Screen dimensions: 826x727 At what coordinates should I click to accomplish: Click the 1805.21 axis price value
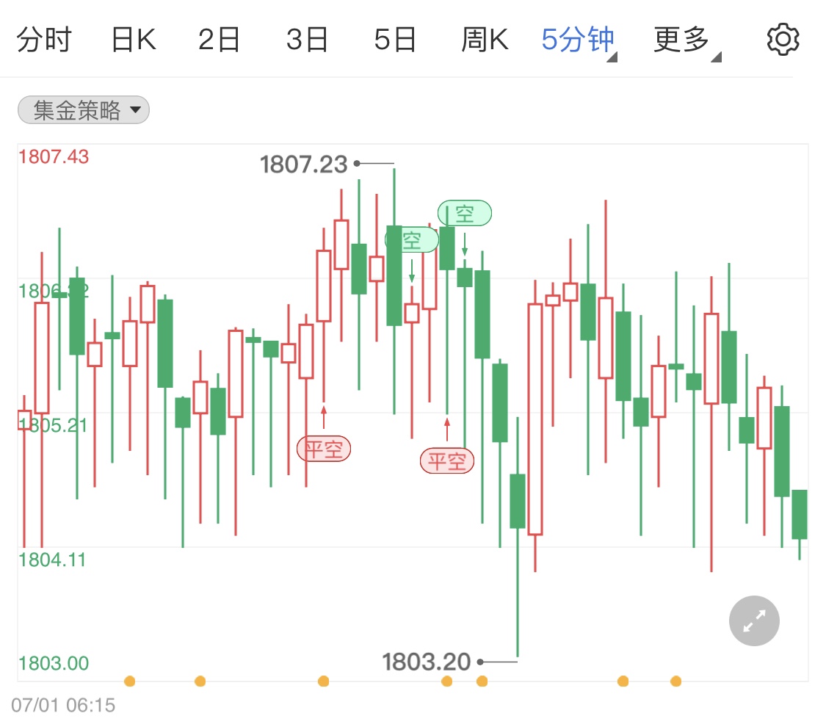point(53,425)
